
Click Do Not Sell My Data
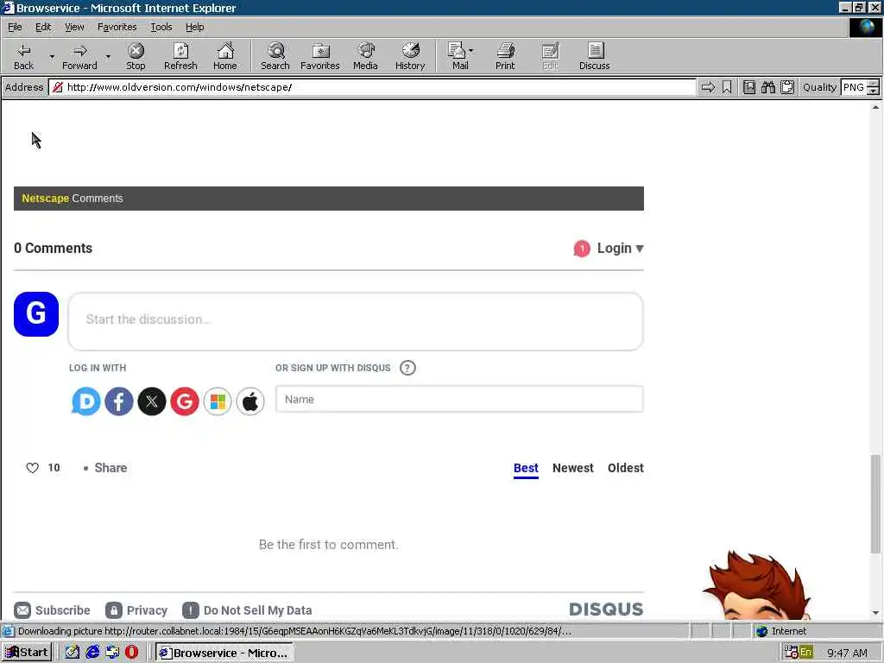(248, 610)
